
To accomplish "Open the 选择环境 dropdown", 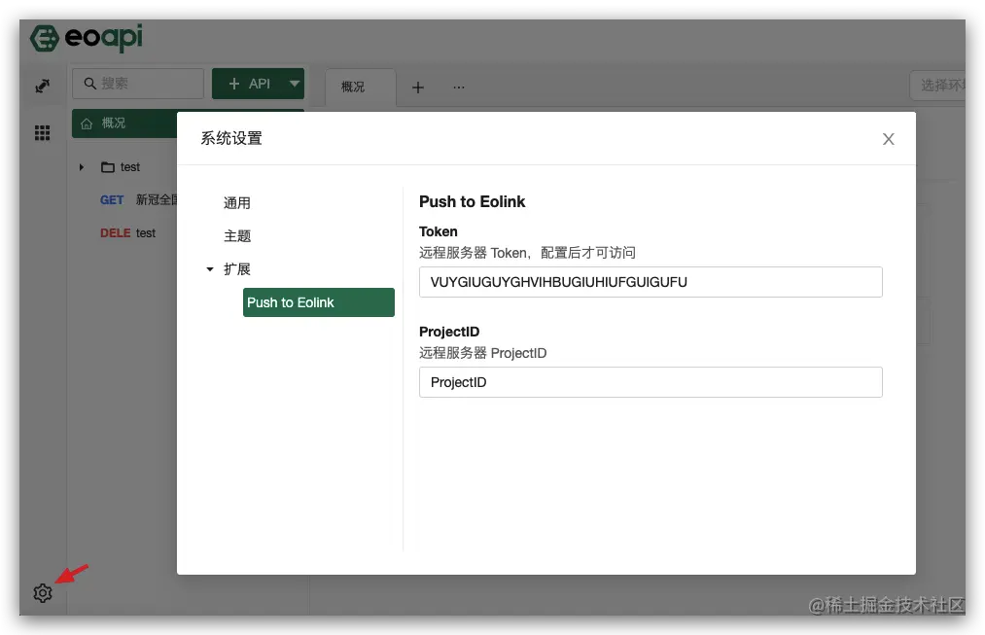I will (938, 85).
